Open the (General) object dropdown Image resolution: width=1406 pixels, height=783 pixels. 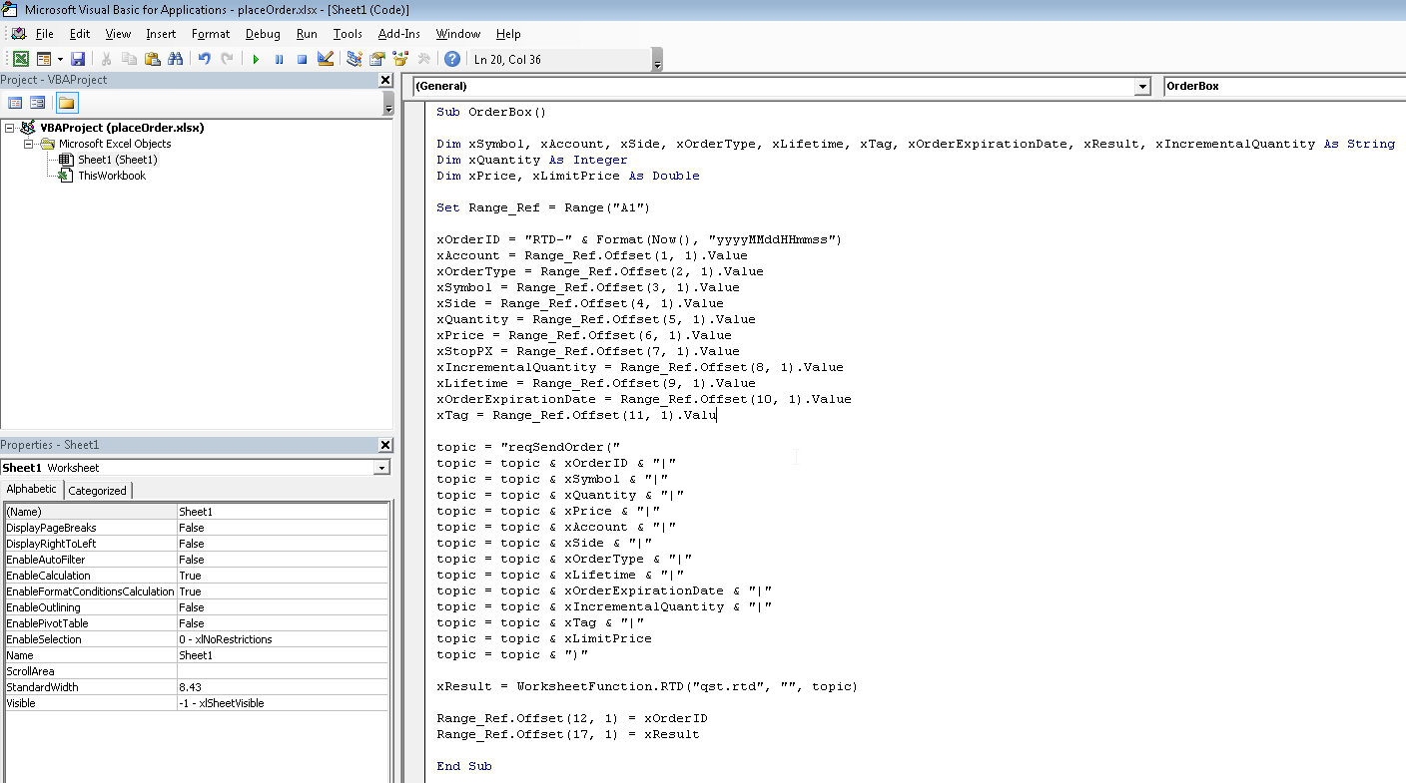[x=1142, y=87]
